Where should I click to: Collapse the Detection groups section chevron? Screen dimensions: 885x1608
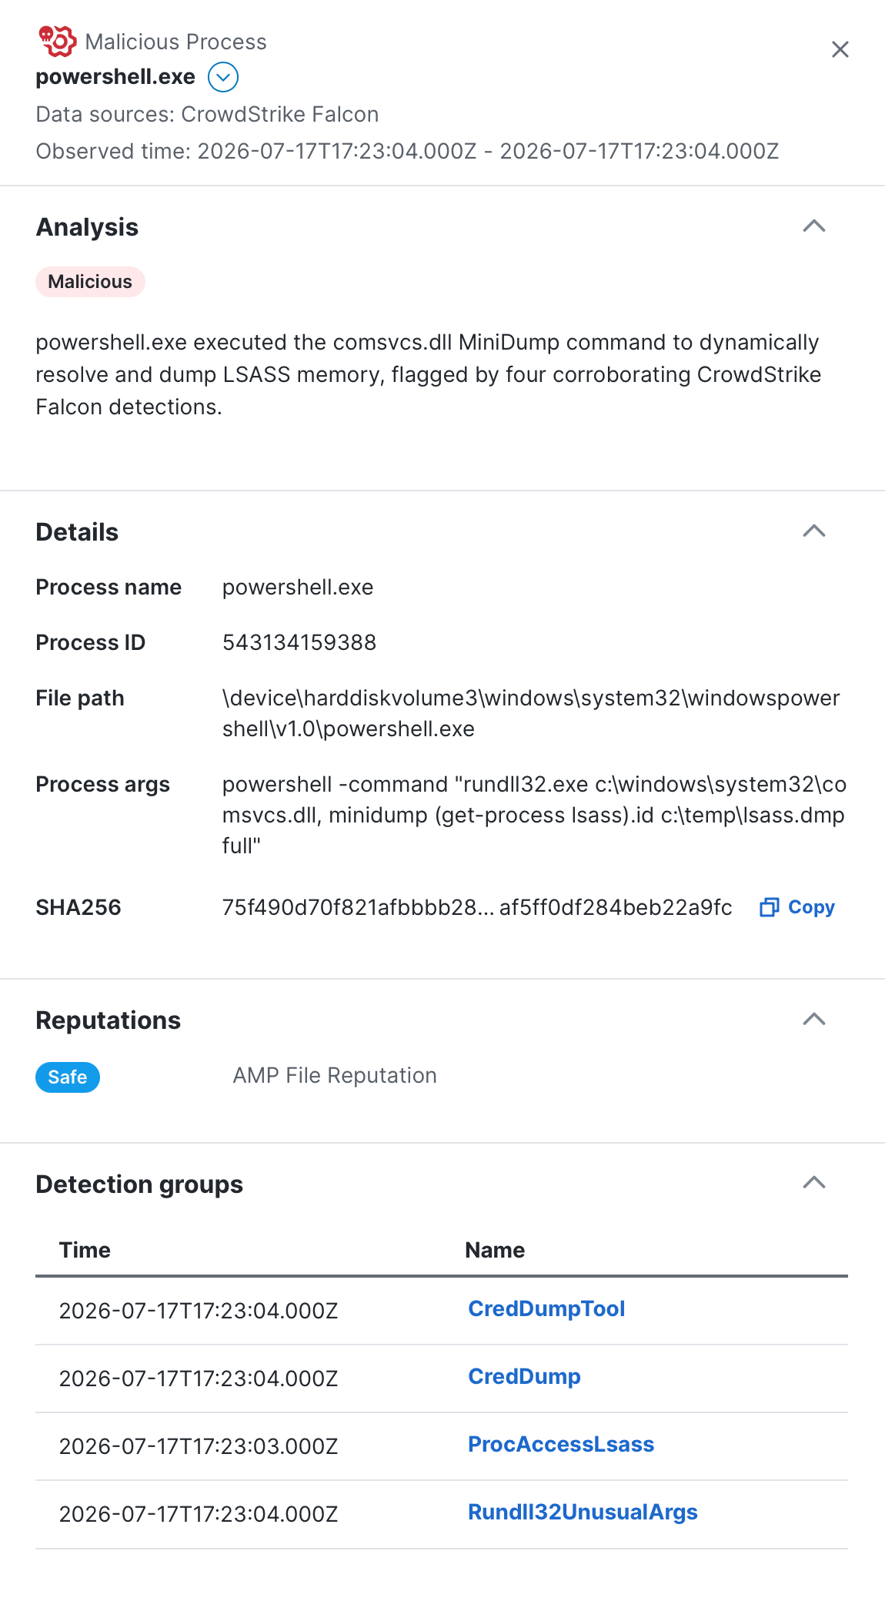tap(814, 1182)
